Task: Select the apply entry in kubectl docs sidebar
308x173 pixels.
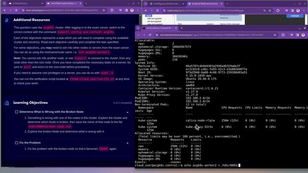Action: click(x=149, y=16)
